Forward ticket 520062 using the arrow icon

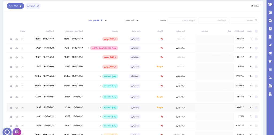pyautogui.click(x=22, y=57)
